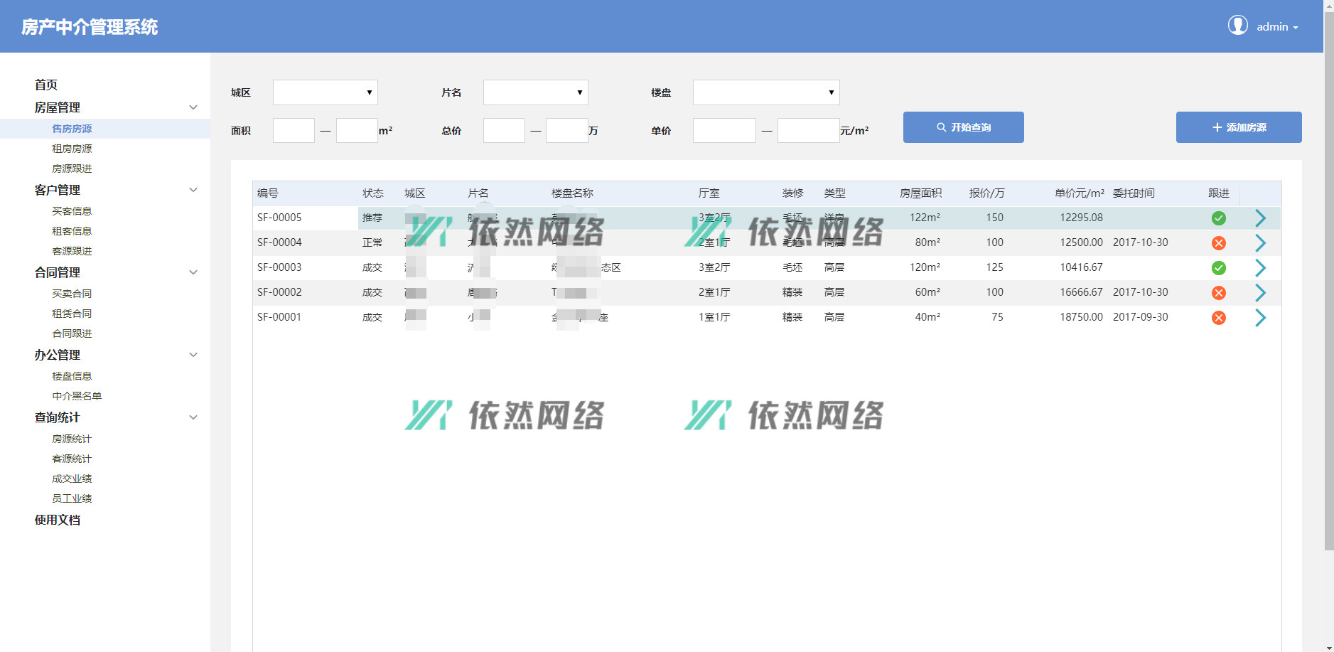Toggle red follow-up status for SF-00002
The image size is (1334, 652).
click(1218, 293)
